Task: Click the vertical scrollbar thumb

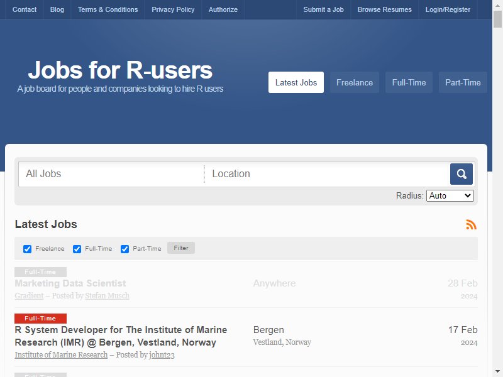Action: coord(497,20)
